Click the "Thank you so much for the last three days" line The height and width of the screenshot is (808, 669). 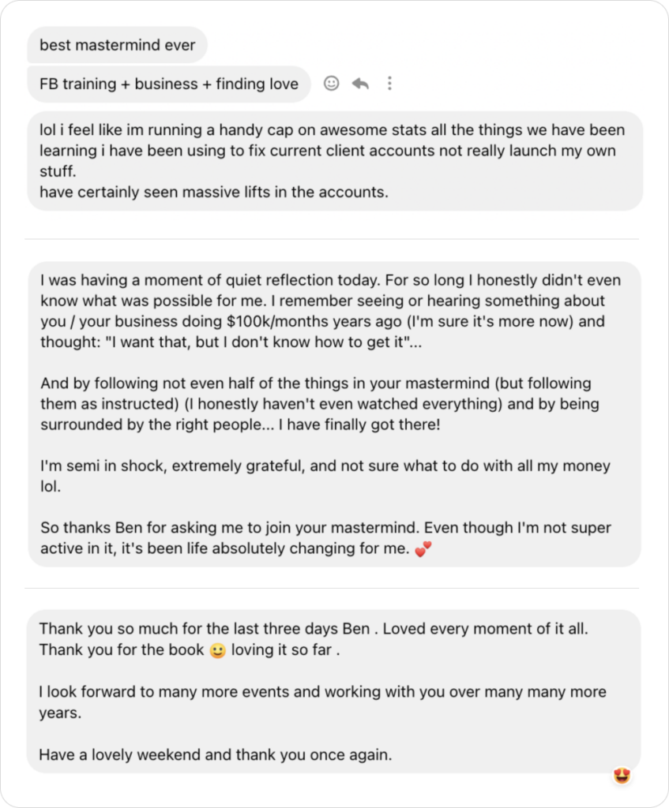point(314,630)
